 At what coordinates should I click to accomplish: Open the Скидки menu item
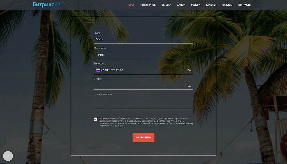click(166, 5)
